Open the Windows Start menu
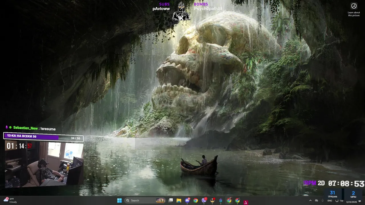The height and width of the screenshot is (205, 365). point(119,200)
